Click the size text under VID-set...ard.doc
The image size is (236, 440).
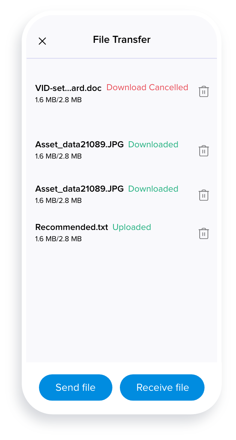tap(58, 100)
